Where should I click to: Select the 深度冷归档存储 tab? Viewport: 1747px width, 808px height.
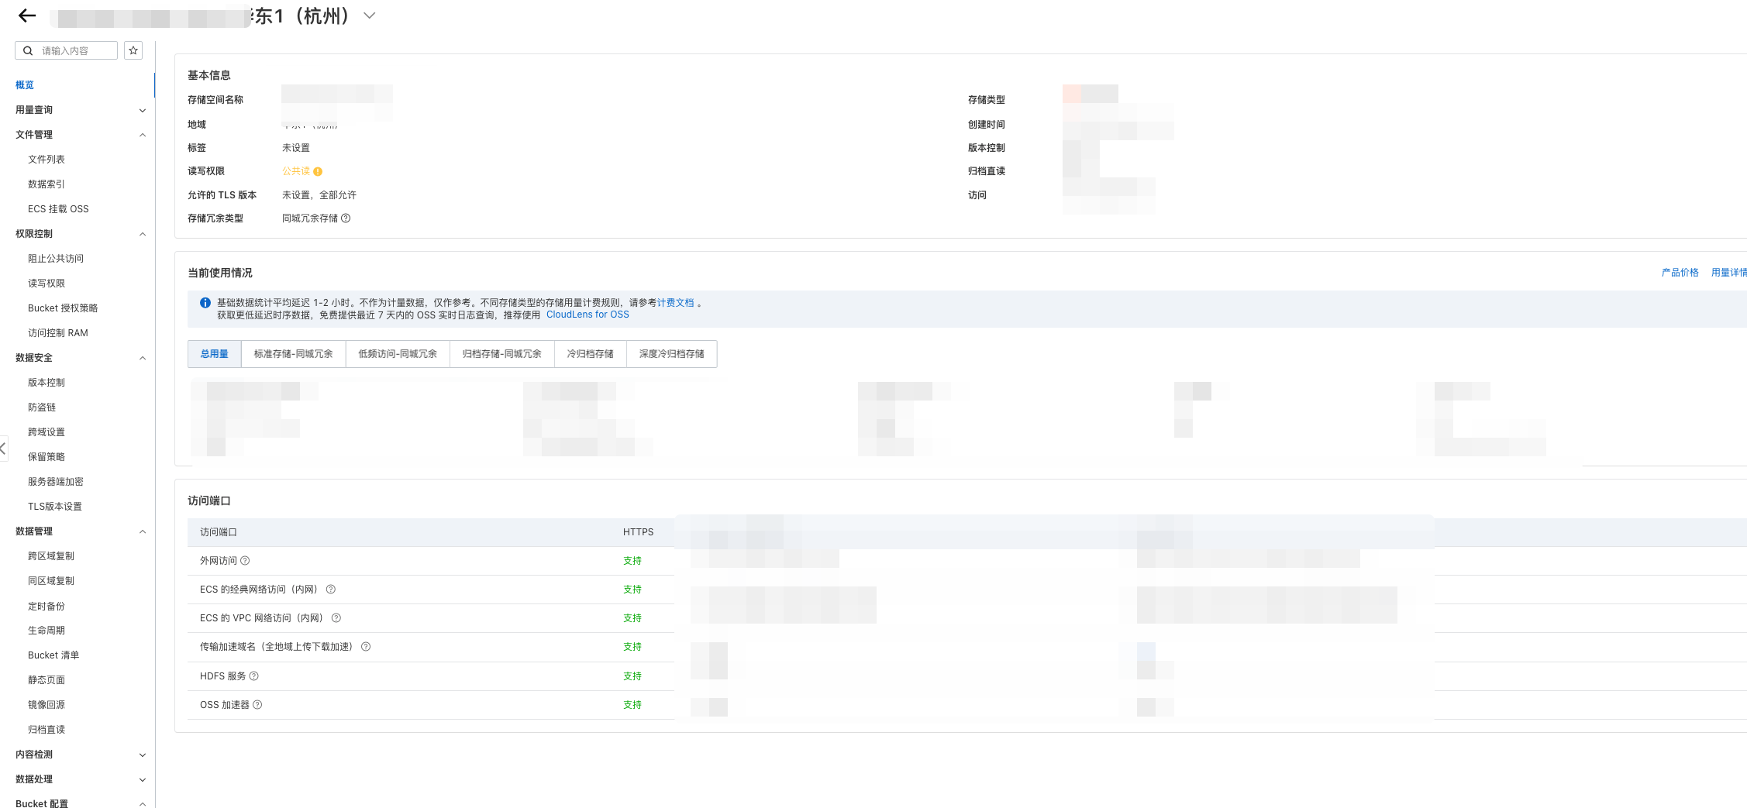672,354
